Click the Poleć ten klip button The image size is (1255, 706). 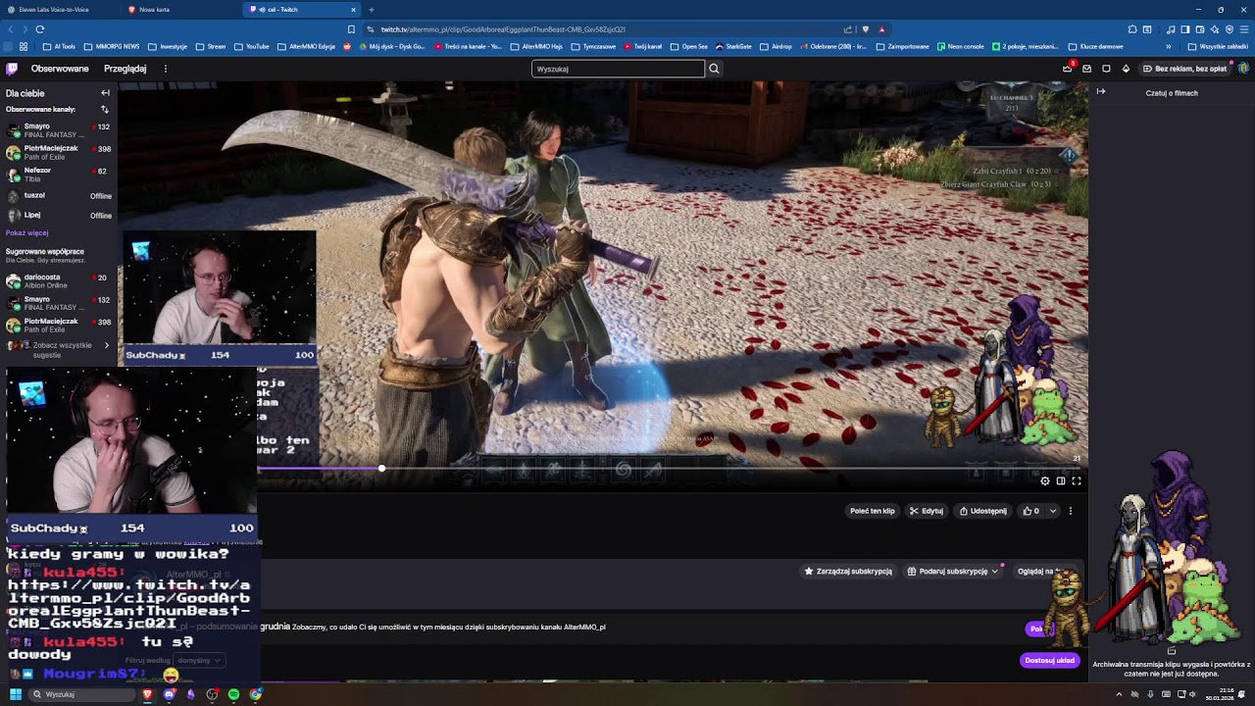(873, 511)
